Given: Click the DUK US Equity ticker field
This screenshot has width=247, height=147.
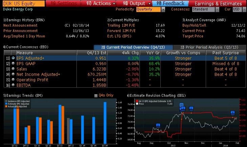Looking at the screenshot, I should click(x=23, y=3).
